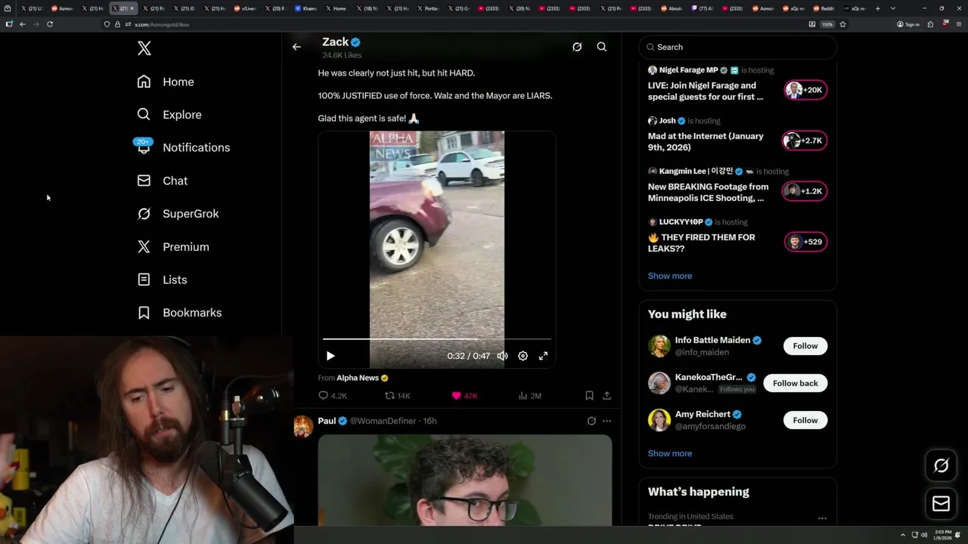Open the tab list dropdown
This screenshot has height=544, width=968.
coord(893,8)
